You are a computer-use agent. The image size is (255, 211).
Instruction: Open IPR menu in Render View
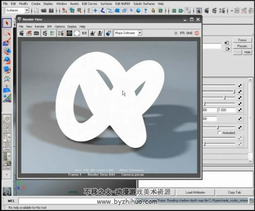[49, 27]
